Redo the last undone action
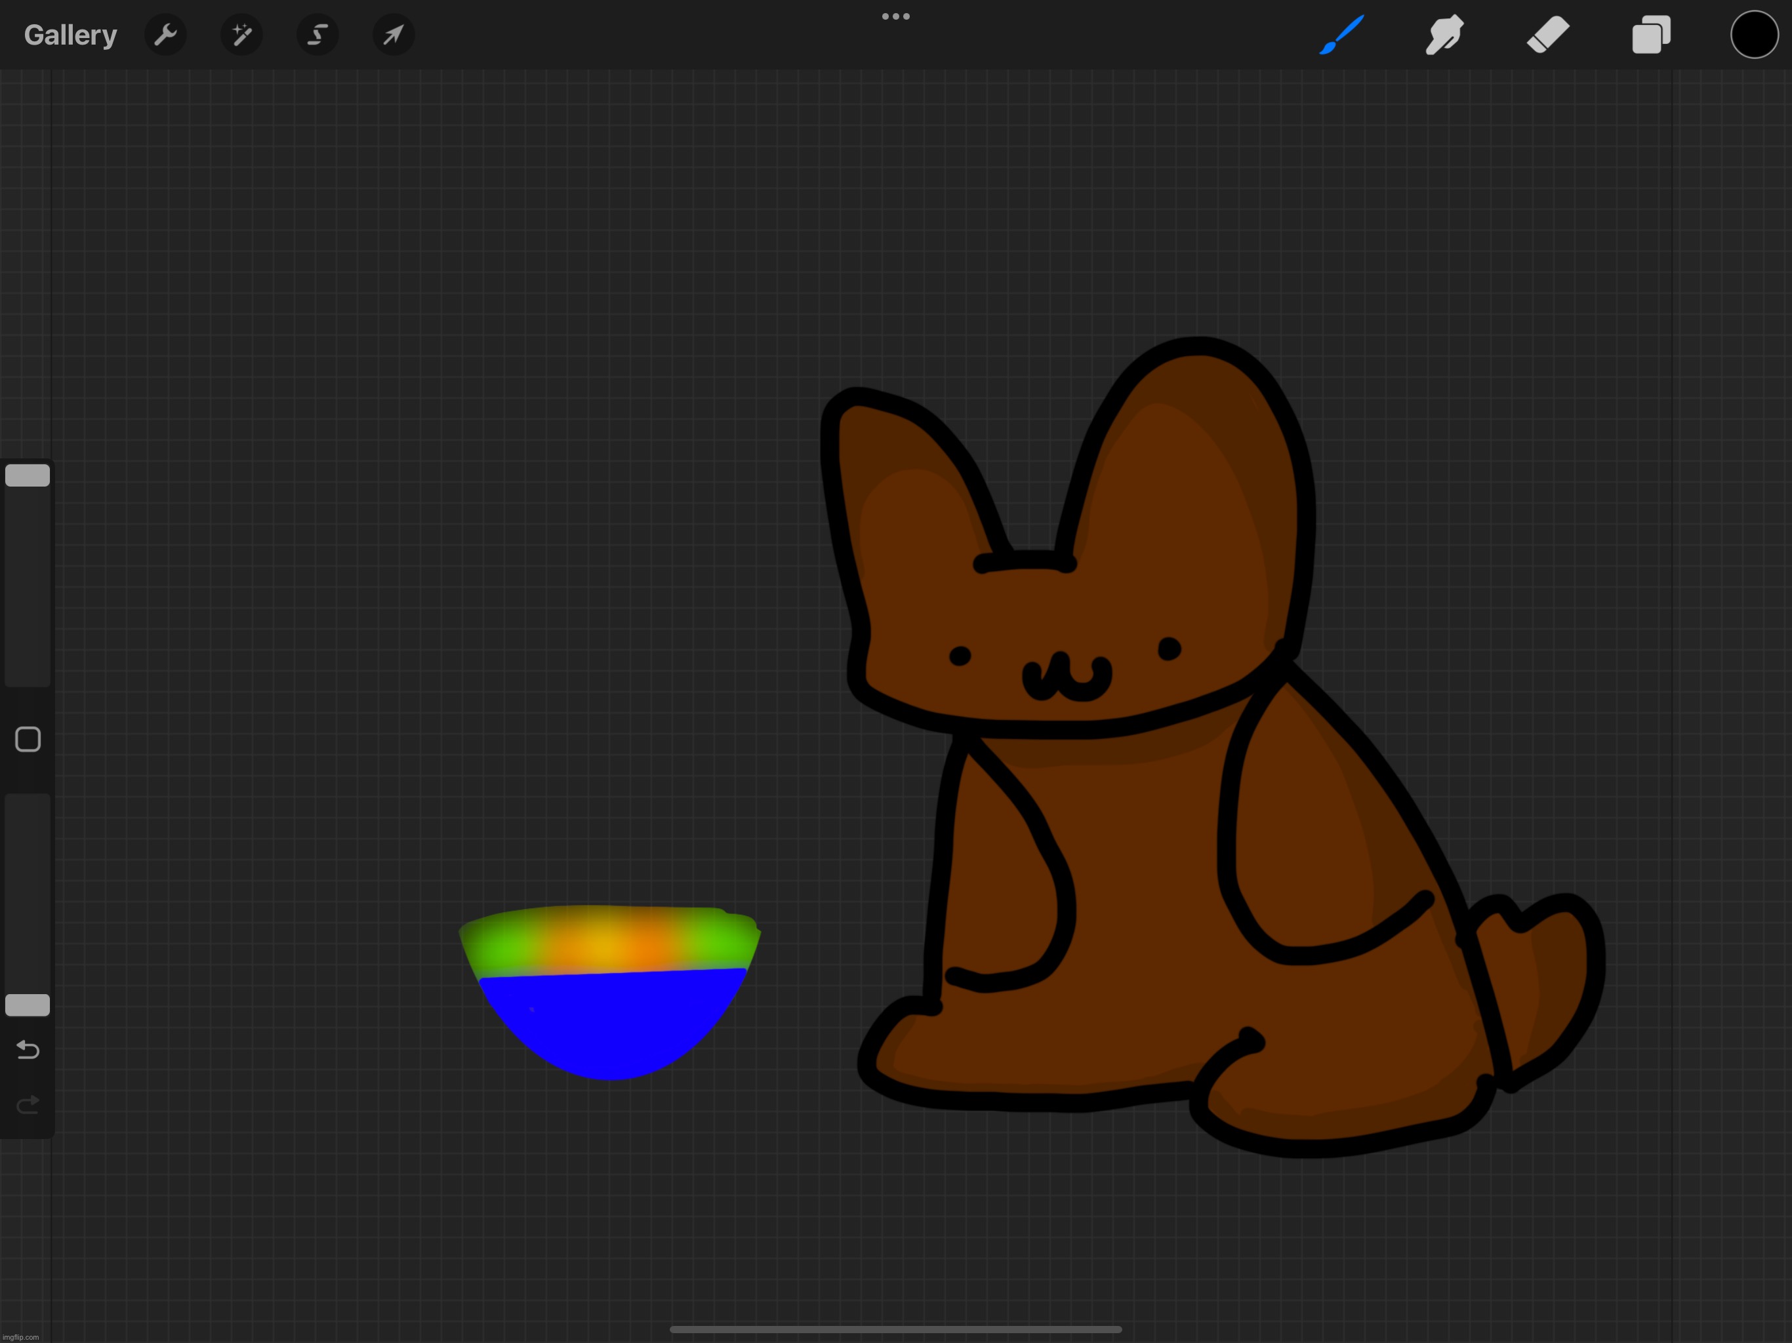This screenshot has height=1343, width=1792. (x=28, y=1105)
